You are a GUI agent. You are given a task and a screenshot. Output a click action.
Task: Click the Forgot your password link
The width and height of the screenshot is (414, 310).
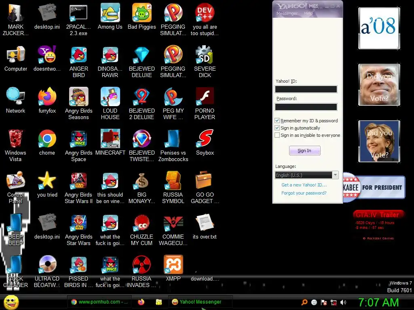304,193
